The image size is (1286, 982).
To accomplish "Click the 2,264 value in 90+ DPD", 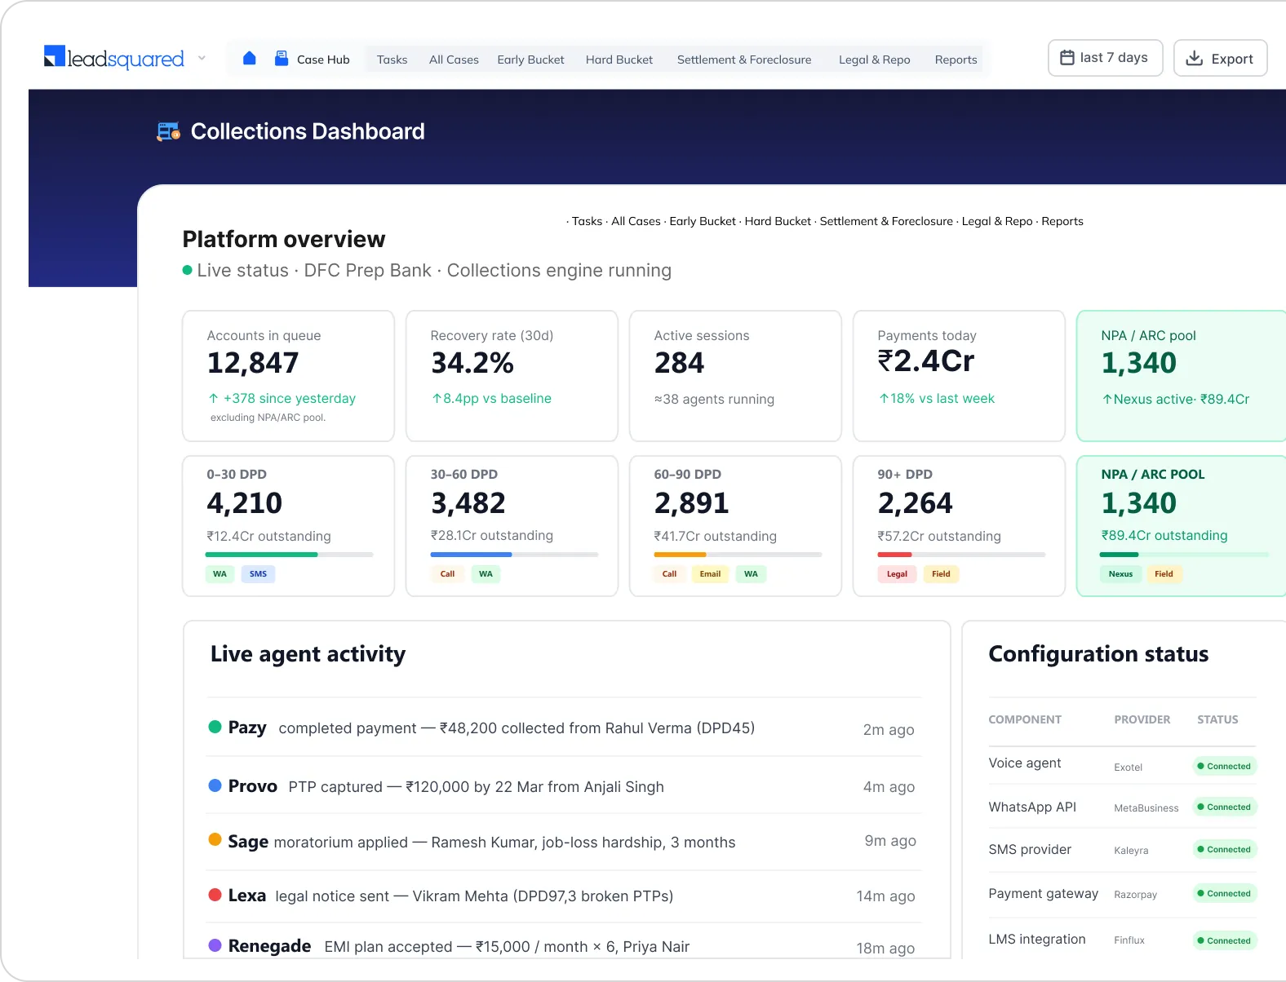I will click(x=915, y=503).
